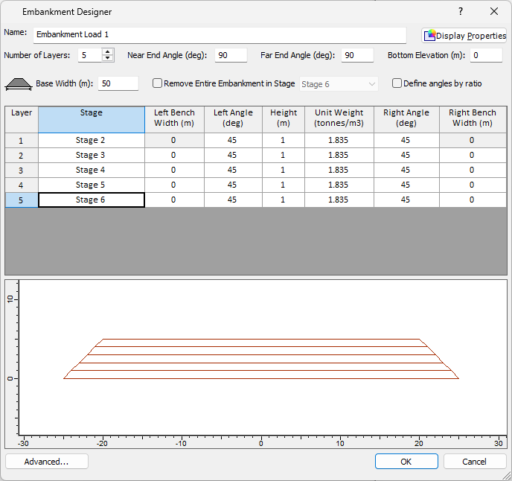This screenshot has width=512, height=481.
Task: Click Left Angle cell for Stage 2 row
Action: tap(233, 141)
